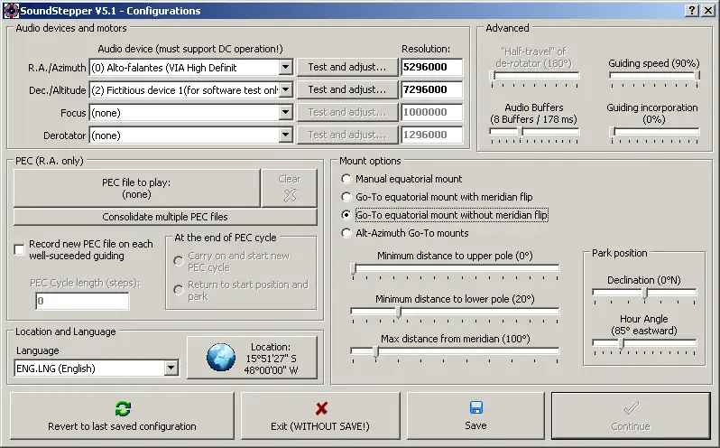720x448 pixels.
Task: Click the SoundStepper app icon in title bar
Action: coord(11,11)
